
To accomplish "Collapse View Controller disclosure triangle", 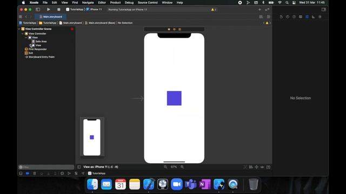I will click(23, 33).
